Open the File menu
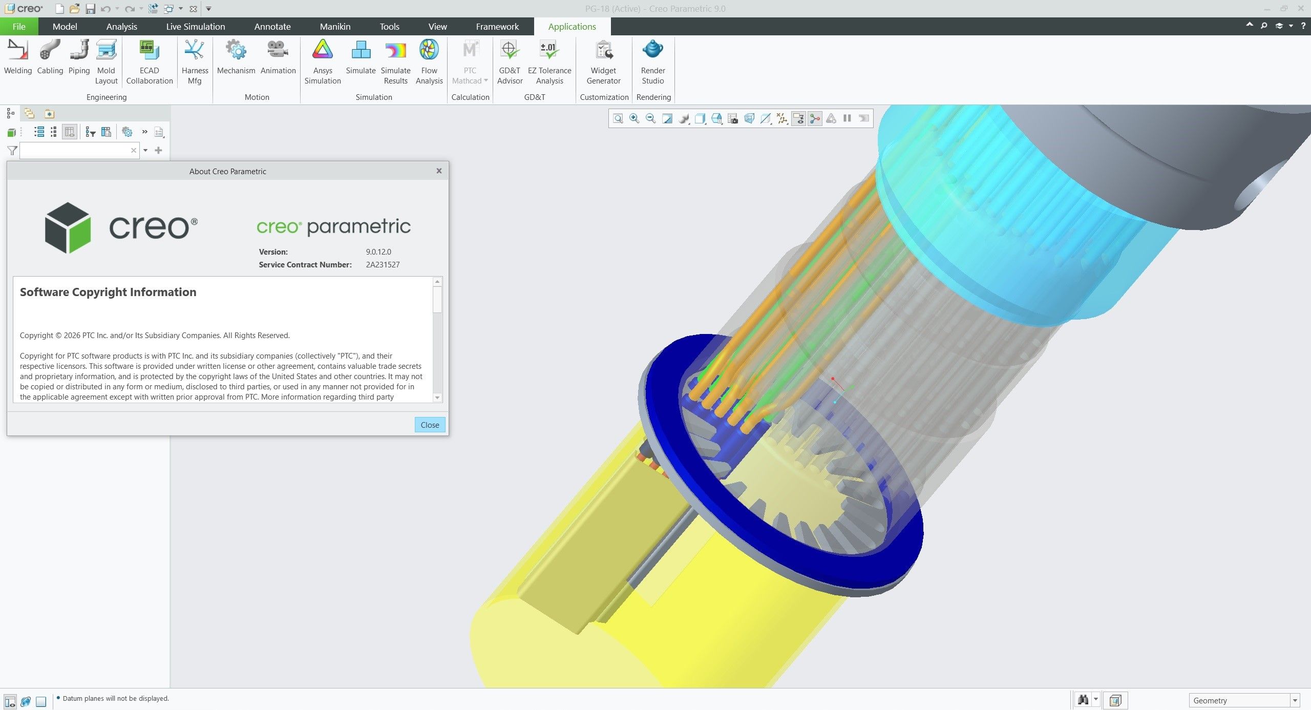This screenshot has height=710, width=1311. [18, 26]
